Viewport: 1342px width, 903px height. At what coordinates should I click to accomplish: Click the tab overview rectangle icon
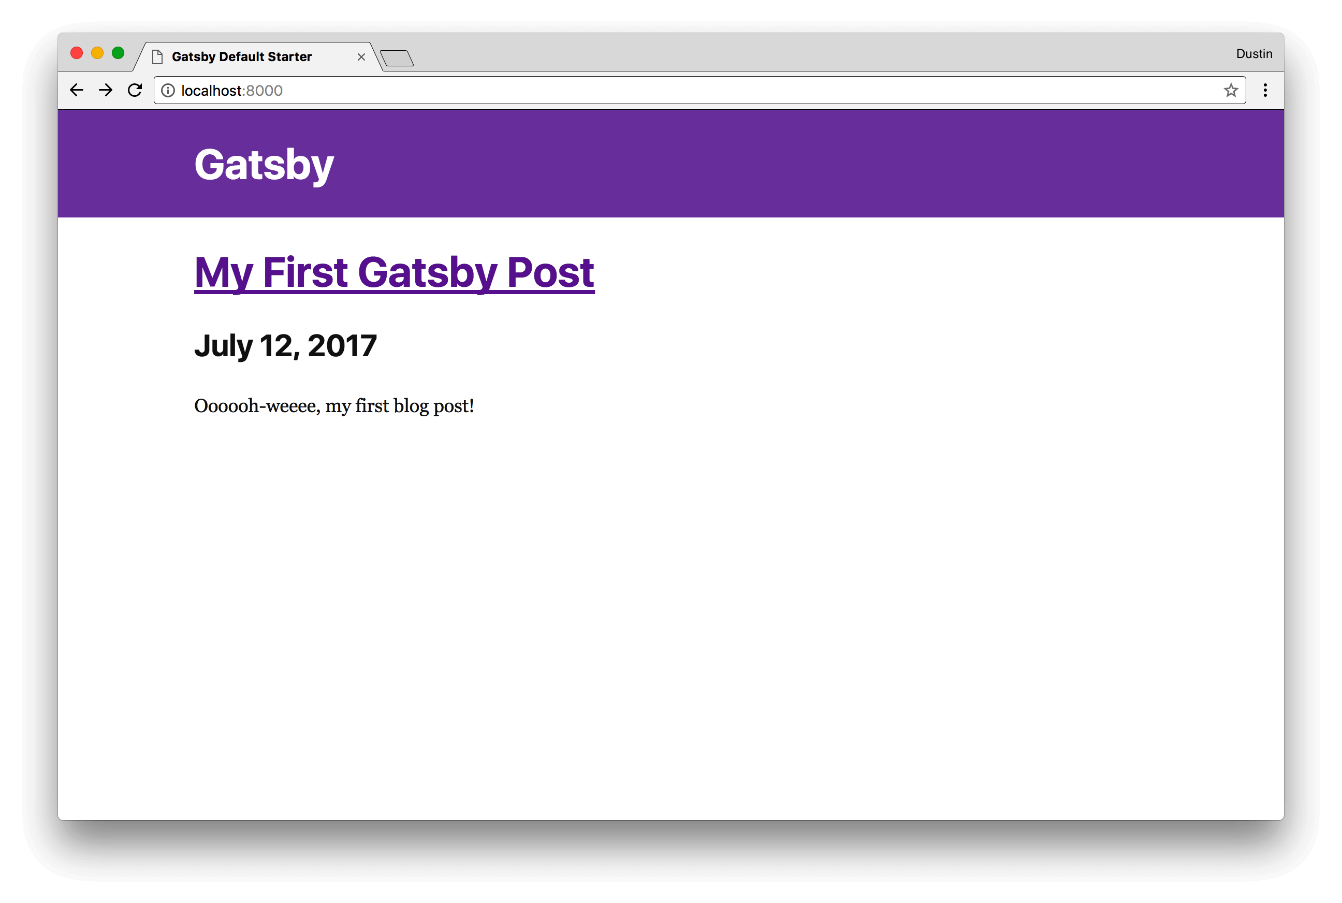pos(398,56)
